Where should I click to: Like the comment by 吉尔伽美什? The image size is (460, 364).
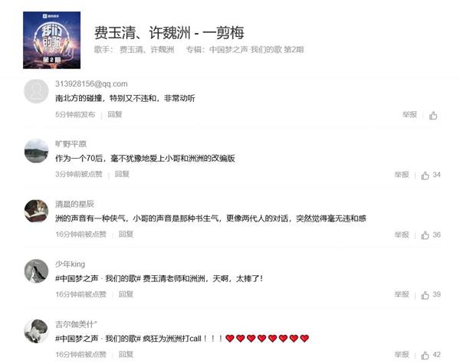pyautogui.click(x=425, y=356)
